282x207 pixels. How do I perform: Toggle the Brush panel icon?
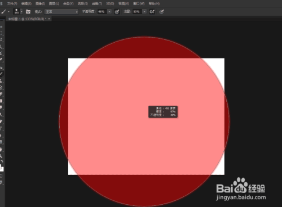click(28, 12)
